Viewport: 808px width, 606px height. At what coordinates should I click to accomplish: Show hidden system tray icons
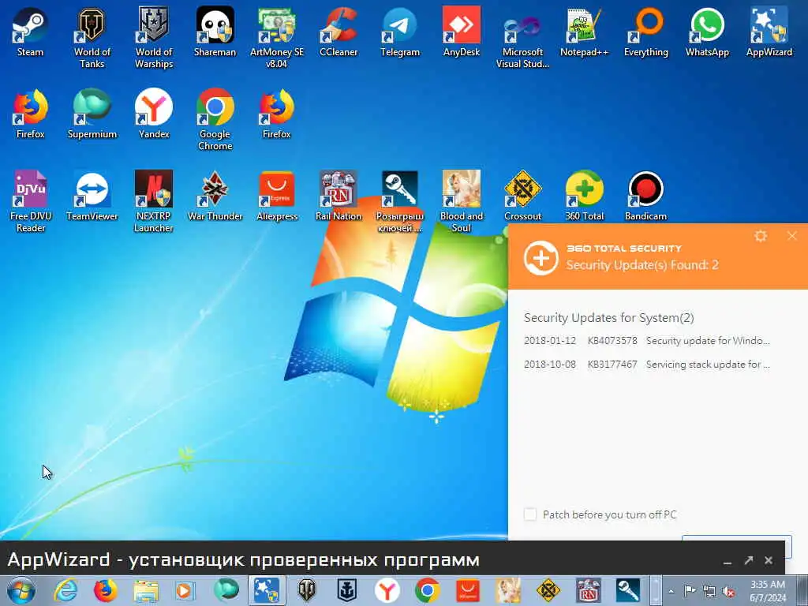(671, 592)
